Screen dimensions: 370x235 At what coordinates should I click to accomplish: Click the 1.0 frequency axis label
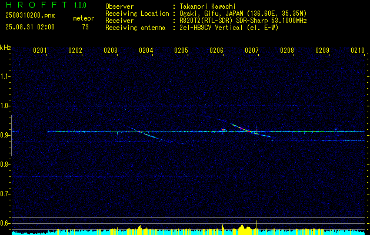pos(5,106)
